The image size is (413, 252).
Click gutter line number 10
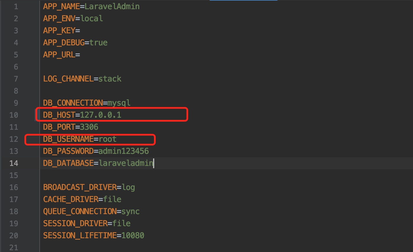pyautogui.click(x=14, y=115)
